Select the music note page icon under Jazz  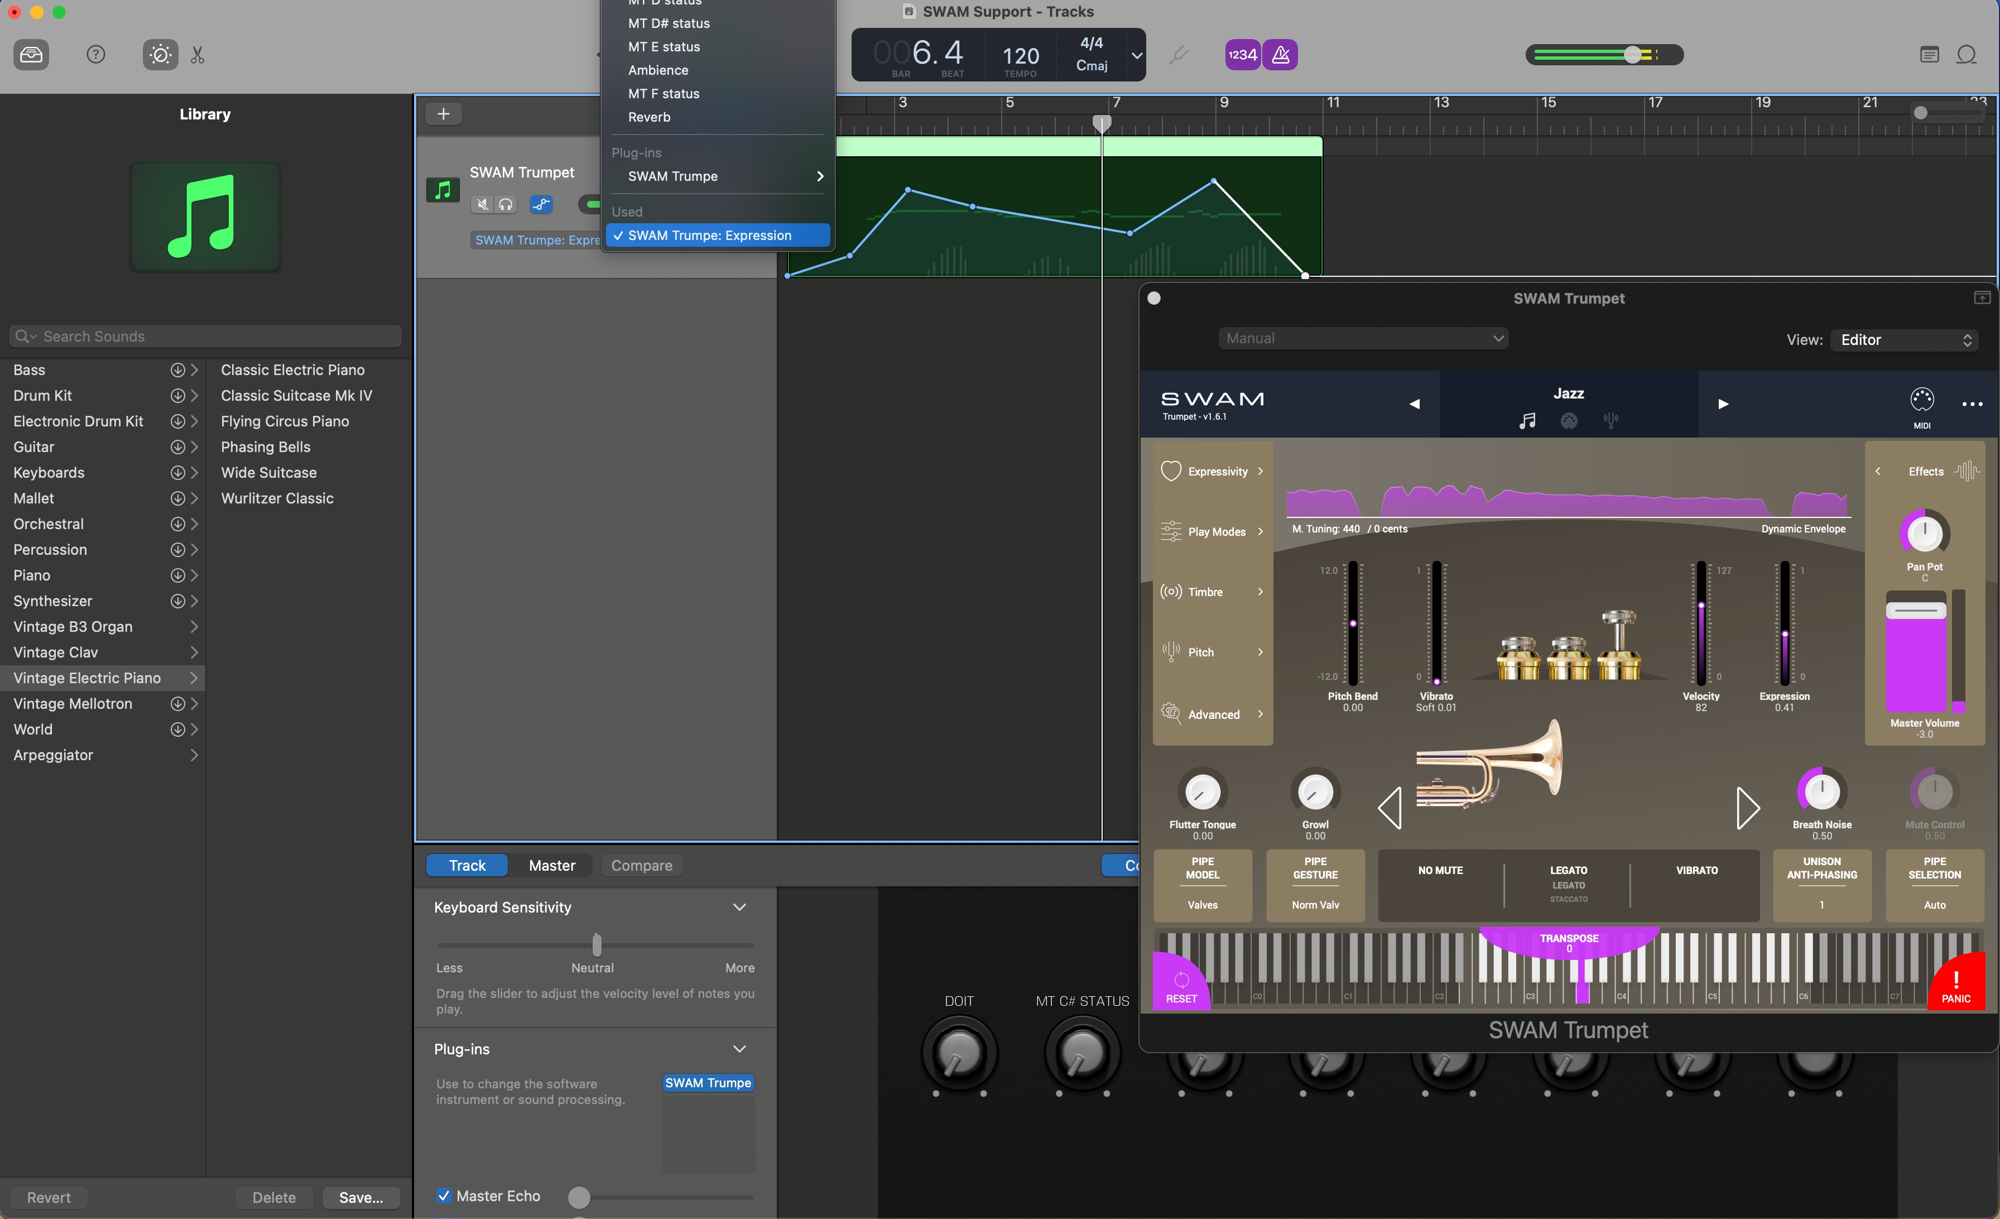point(1527,420)
